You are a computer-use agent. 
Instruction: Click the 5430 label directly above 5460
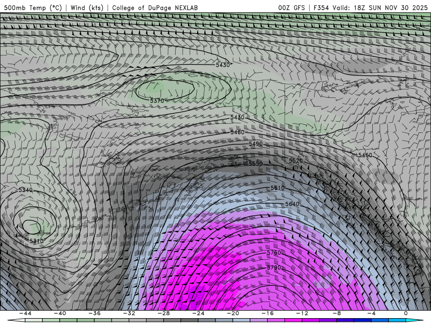tap(237, 117)
